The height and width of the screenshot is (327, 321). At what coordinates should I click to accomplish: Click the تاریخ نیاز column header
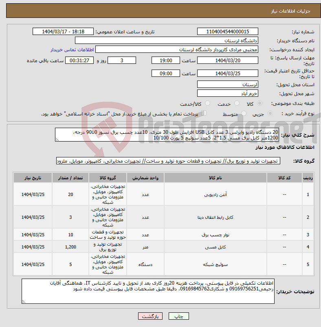pyautogui.click(x=33, y=178)
